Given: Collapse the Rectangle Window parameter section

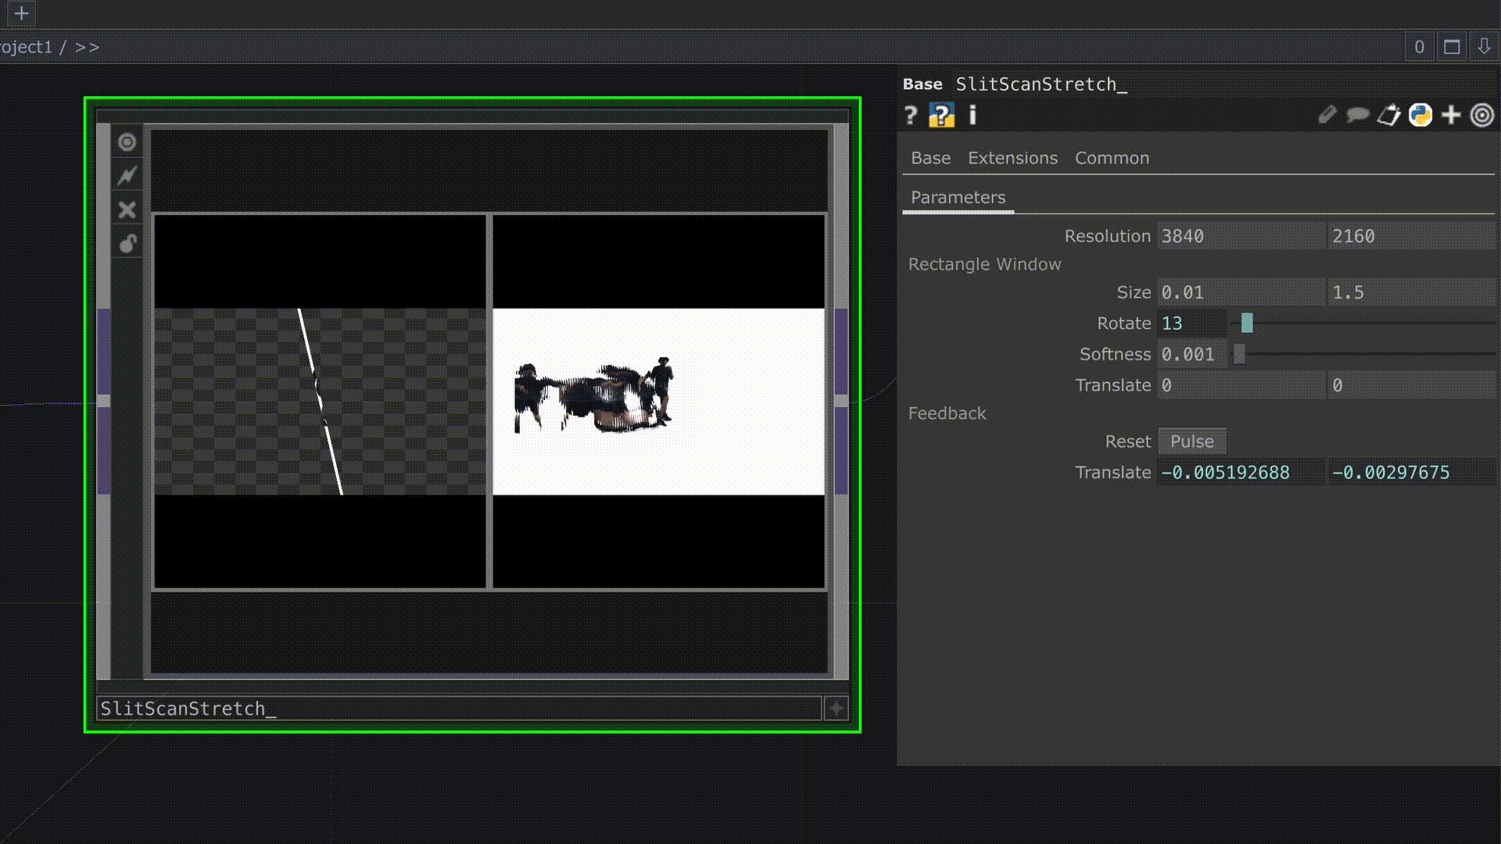Looking at the screenshot, I should click(x=984, y=264).
